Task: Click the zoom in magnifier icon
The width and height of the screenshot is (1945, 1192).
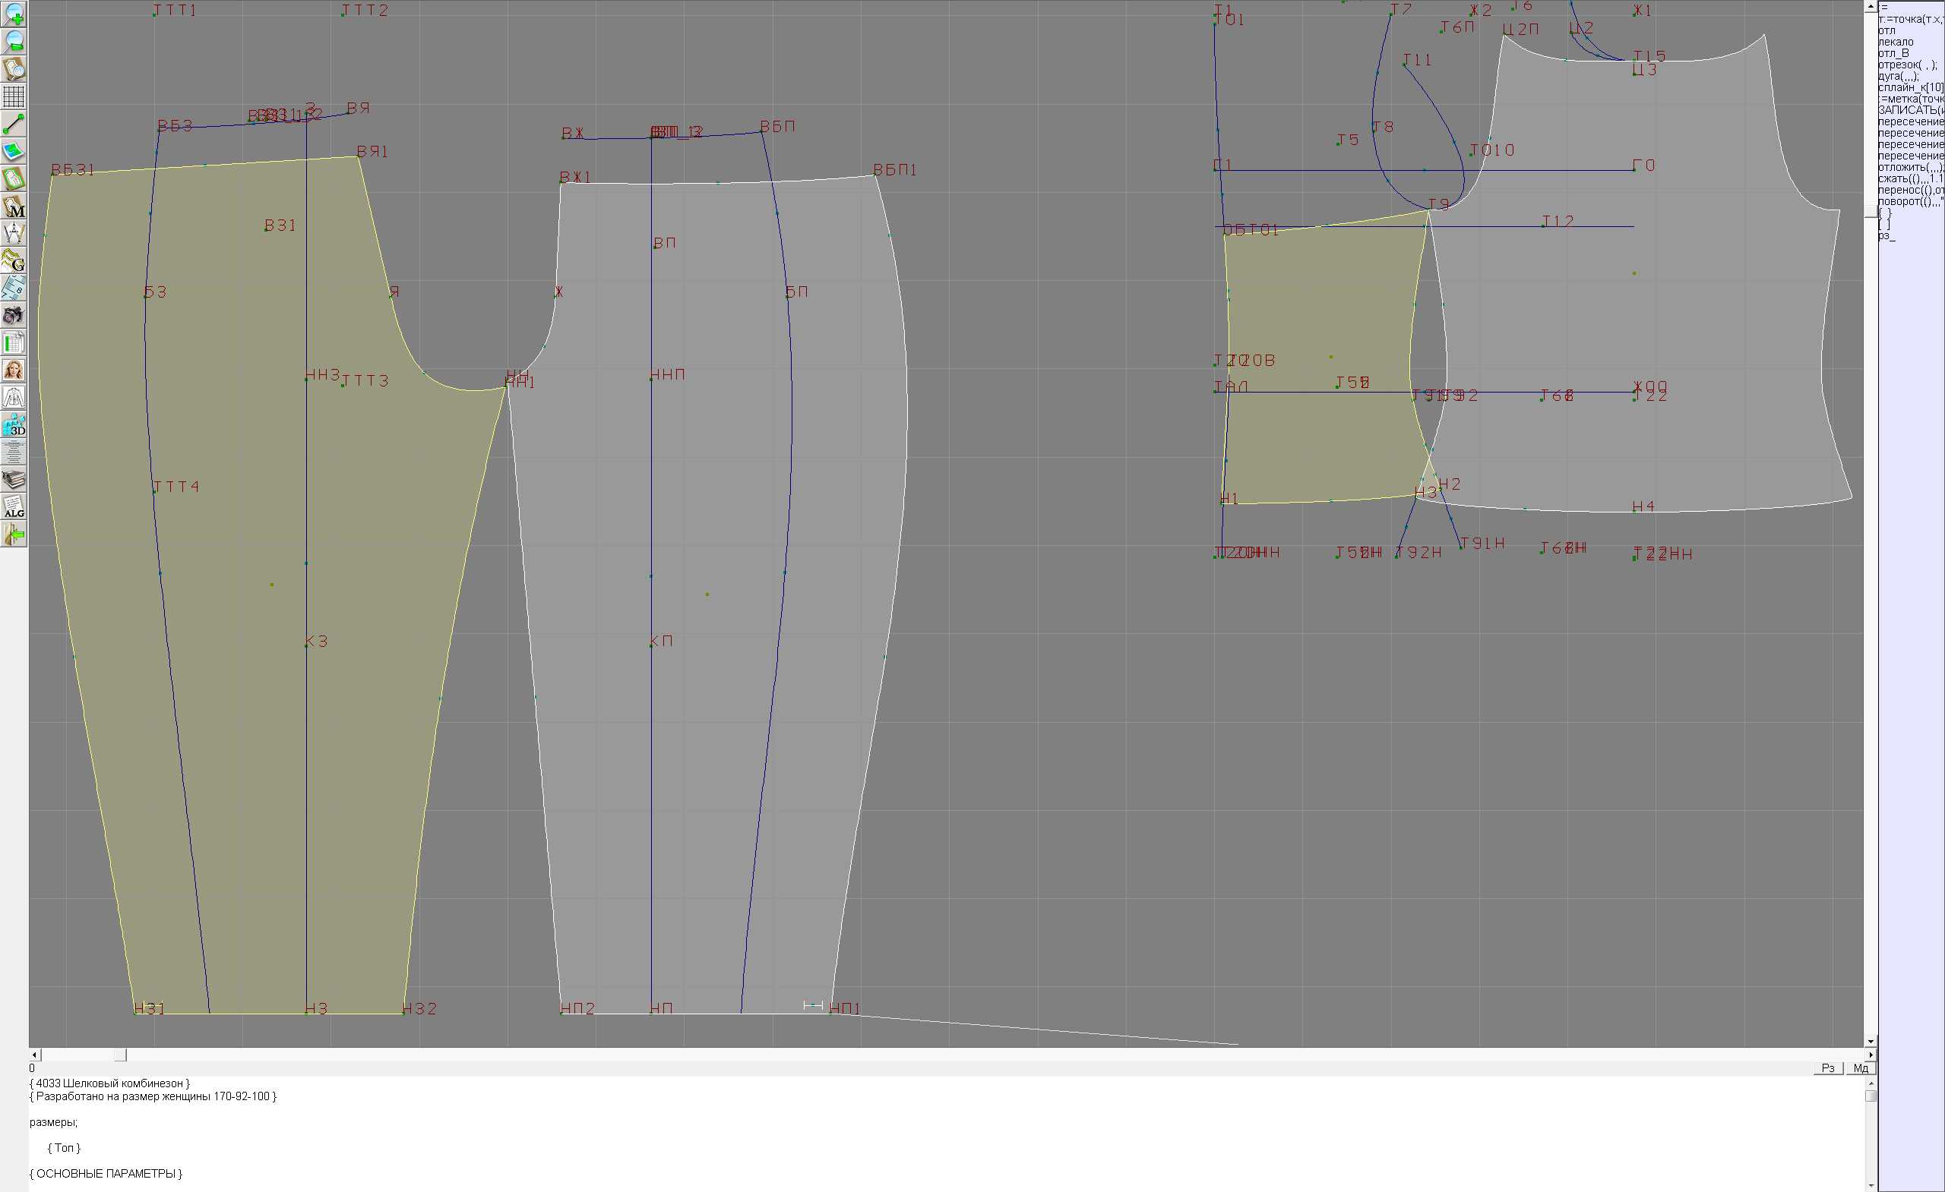Action: tap(14, 14)
